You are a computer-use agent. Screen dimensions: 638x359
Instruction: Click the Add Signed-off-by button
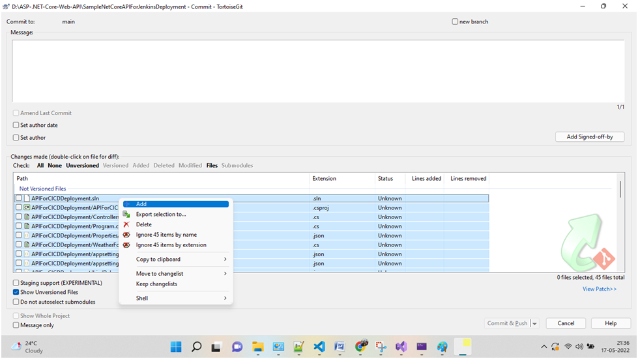coord(590,137)
